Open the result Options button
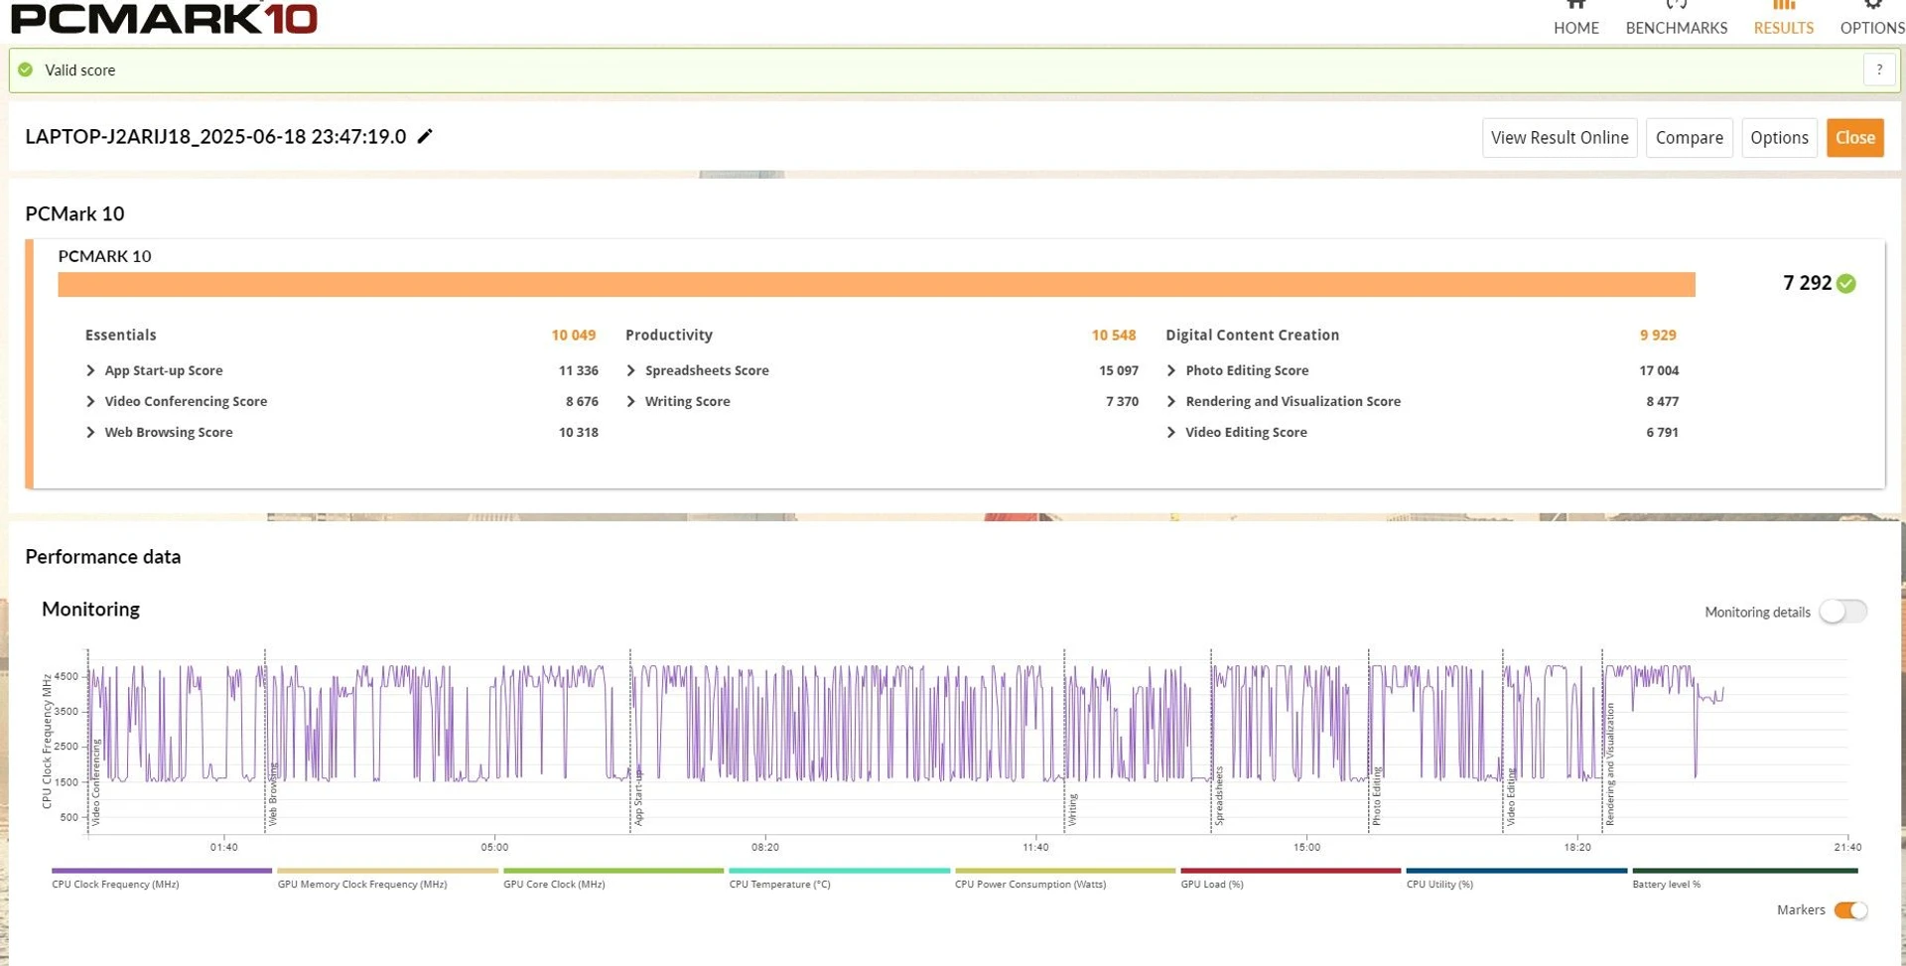Screen dimensions: 1906x966 (x=1779, y=138)
